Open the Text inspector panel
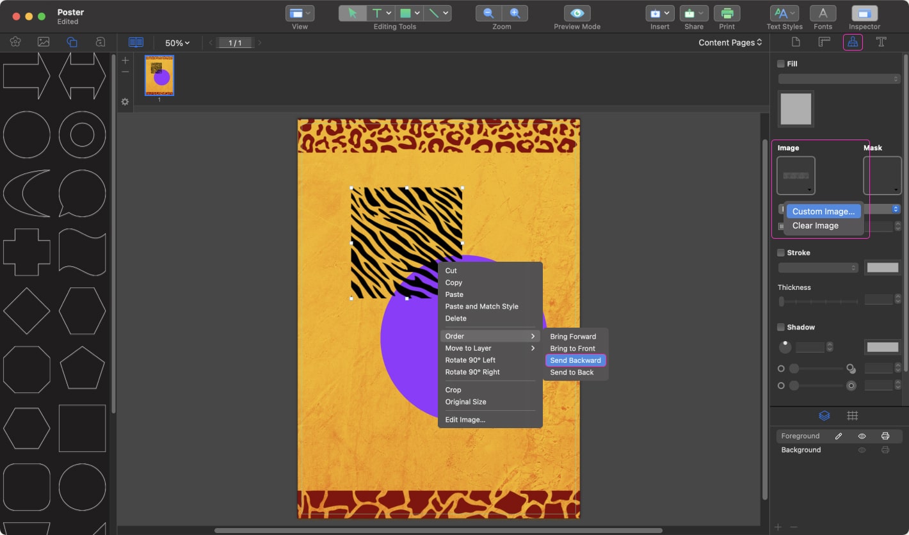Screen dimensions: 909x535 [x=881, y=42]
